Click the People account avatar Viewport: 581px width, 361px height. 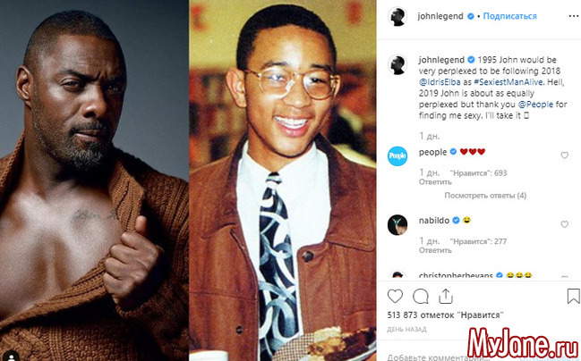point(398,156)
